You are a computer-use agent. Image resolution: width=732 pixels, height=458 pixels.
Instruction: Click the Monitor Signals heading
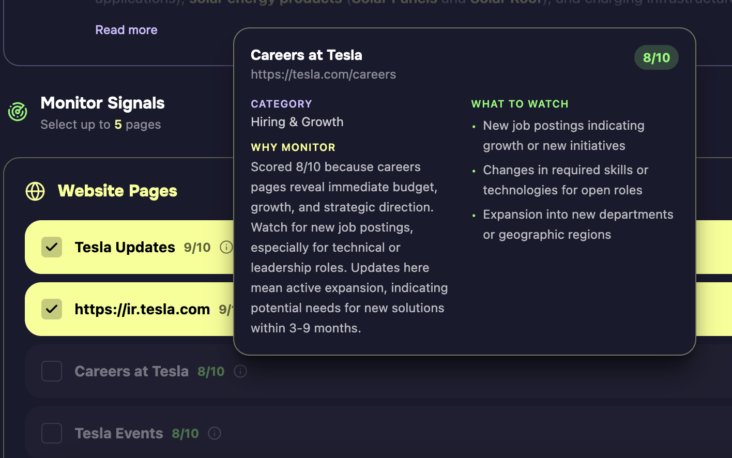click(x=102, y=103)
